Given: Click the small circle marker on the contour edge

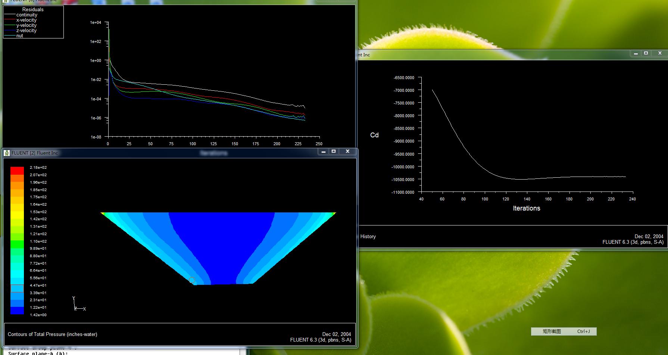Looking at the screenshot, I should (x=192, y=280).
